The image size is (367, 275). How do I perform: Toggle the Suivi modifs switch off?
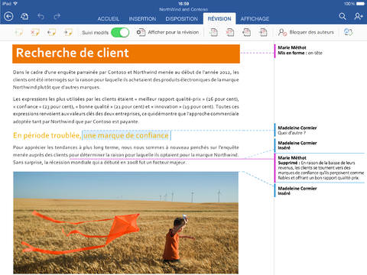click(120, 33)
